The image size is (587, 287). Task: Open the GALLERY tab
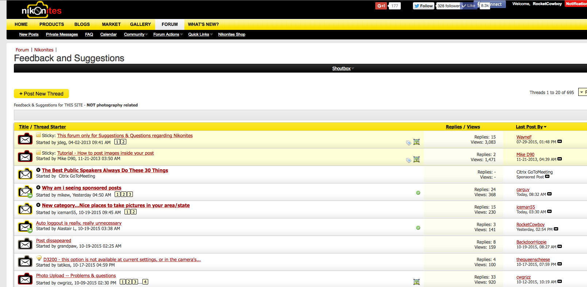pyautogui.click(x=140, y=24)
